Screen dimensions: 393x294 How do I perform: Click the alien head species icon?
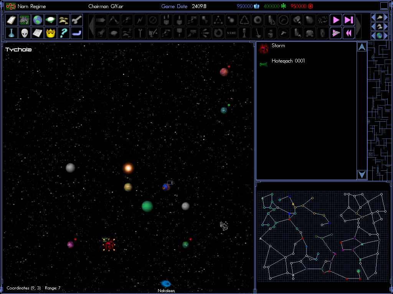point(25,33)
